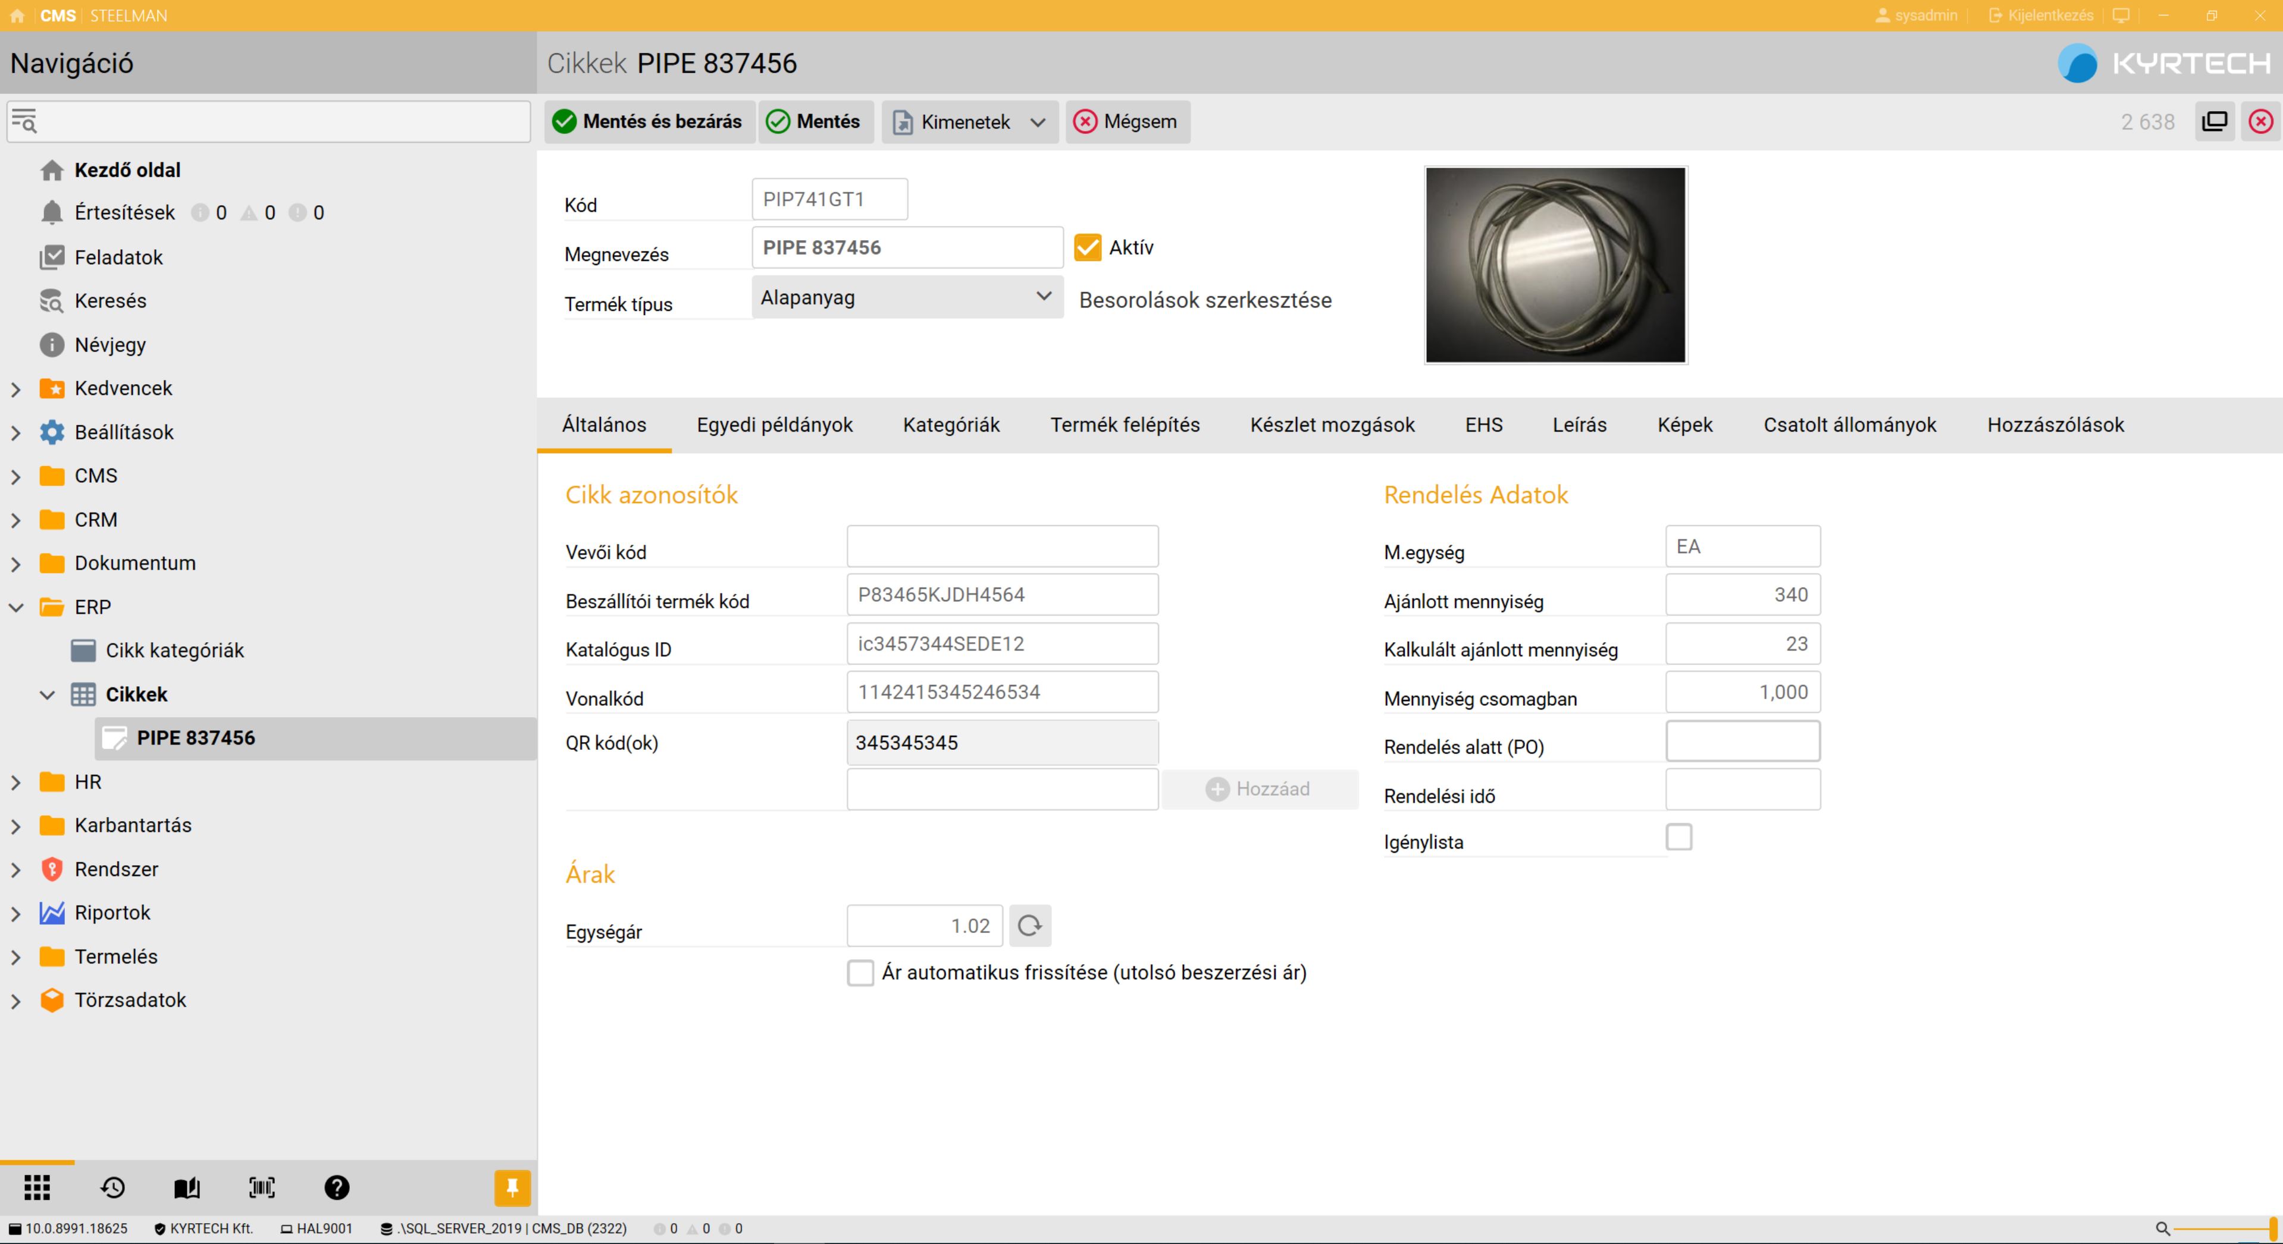Expand the Kimenetek dropdown arrow
The height and width of the screenshot is (1244, 2283).
pos(1038,122)
